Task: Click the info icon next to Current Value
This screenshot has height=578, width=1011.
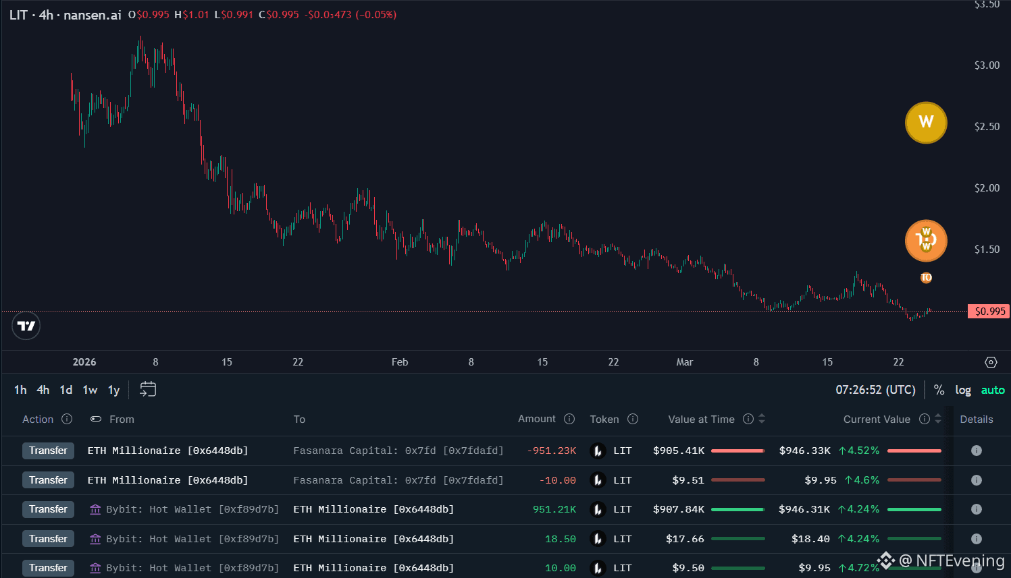Action: (x=925, y=419)
